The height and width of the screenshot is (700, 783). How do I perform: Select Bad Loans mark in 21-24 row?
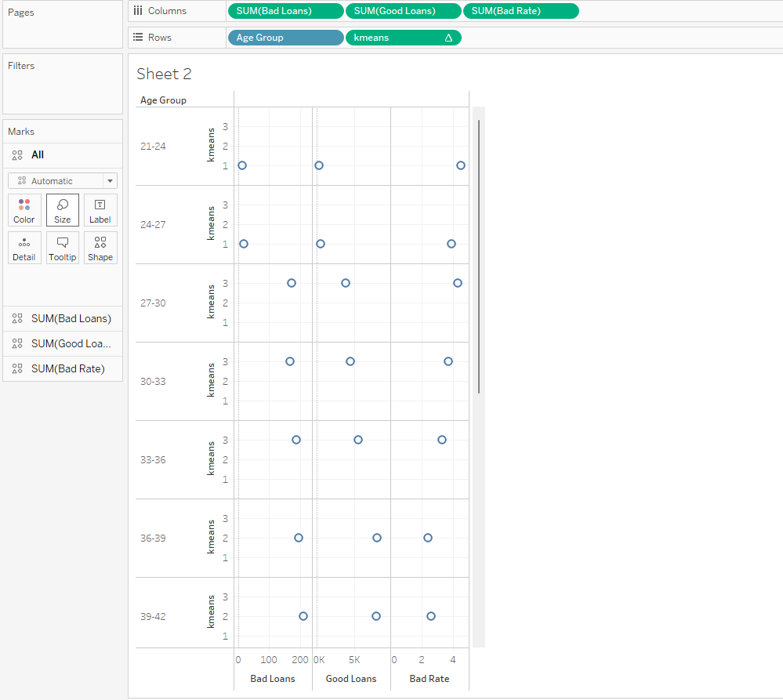click(x=242, y=165)
